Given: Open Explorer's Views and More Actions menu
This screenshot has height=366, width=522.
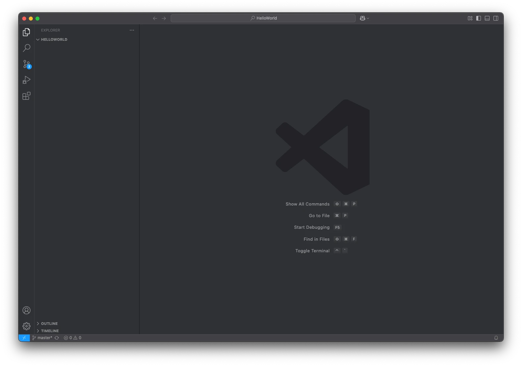Looking at the screenshot, I should (132, 30).
